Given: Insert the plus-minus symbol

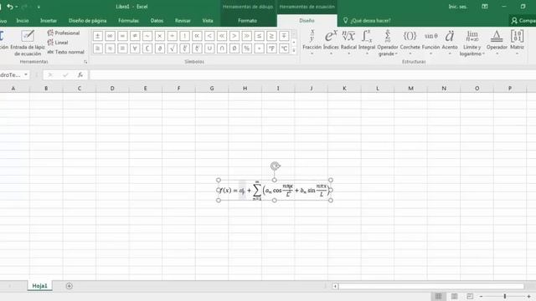Looking at the screenshot, I should pyautogui.click(x=98, y=36).
